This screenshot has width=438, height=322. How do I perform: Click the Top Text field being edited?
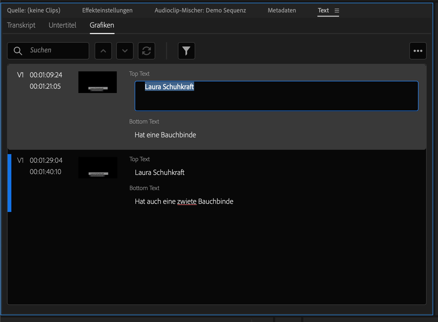pos(276,96)
